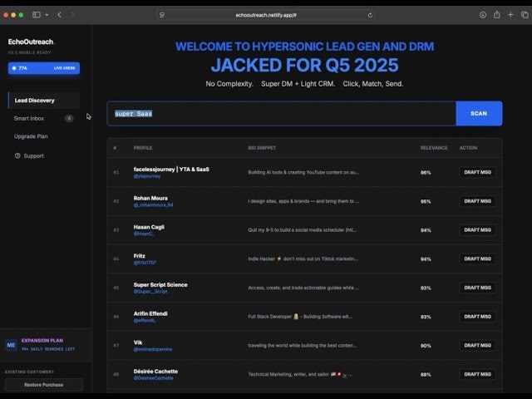Open the page settings icon in address bar
Image resolution: width=532 pixels, height=399 pixels.
[x=162, y=15]
